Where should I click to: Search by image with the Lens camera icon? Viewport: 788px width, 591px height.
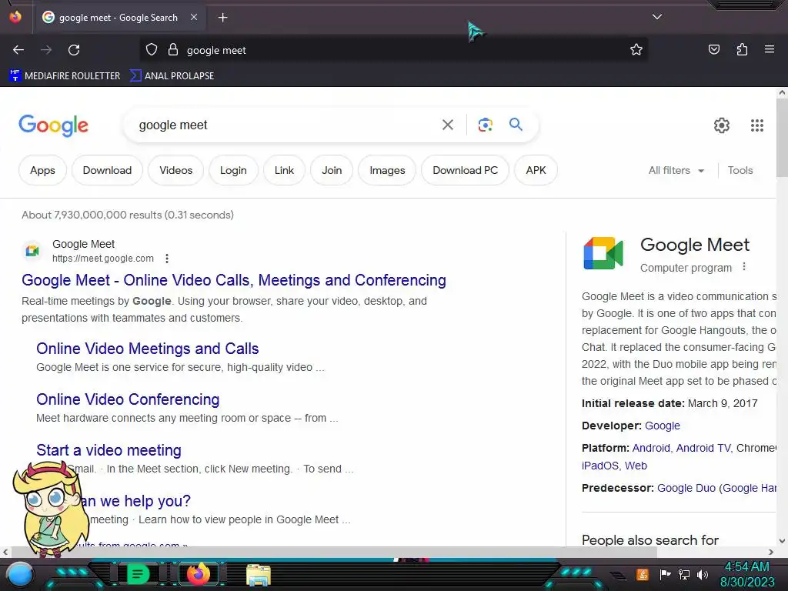pyautogui.click(x=485, y=125)
